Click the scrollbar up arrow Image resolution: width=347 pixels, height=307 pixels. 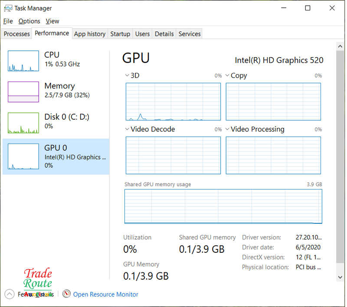pyautogui.click(x=340, y=46)
